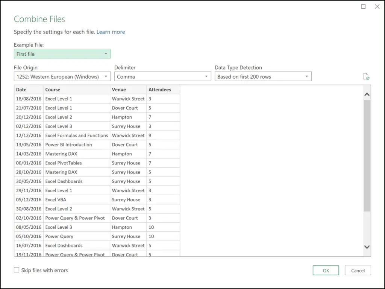Click the Date column header
385x289 pixels.
(x=28, y=90)
